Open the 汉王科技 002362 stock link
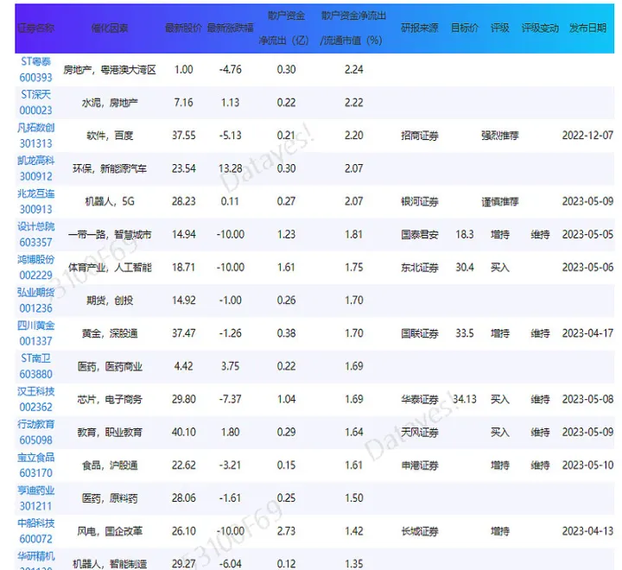Screen dimensions: 622x570 (35, 399)
